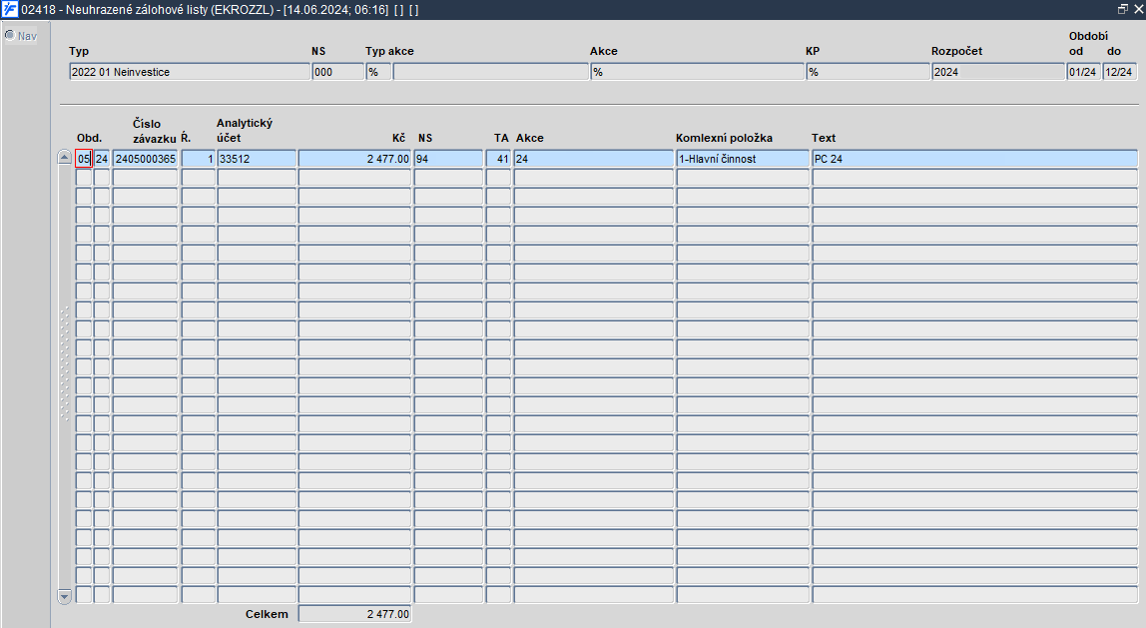1146x628 pixels.
Task: Click the scroll down arrow beside the table
Action: pyautogui.click(x=64, y=596)
